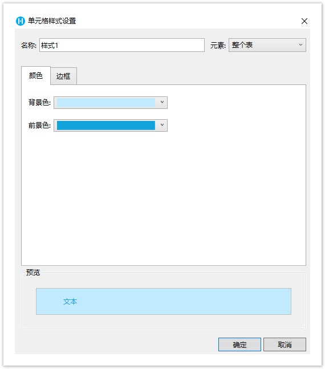The height and width of the screenshot is (369, 325).
Task: Click the 名称 input field containing 样式1
Action: click(x=121, y=45)
